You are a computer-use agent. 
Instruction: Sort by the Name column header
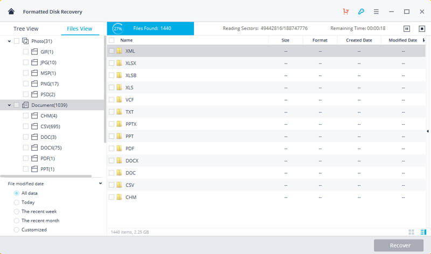click(x=127, y=40)
